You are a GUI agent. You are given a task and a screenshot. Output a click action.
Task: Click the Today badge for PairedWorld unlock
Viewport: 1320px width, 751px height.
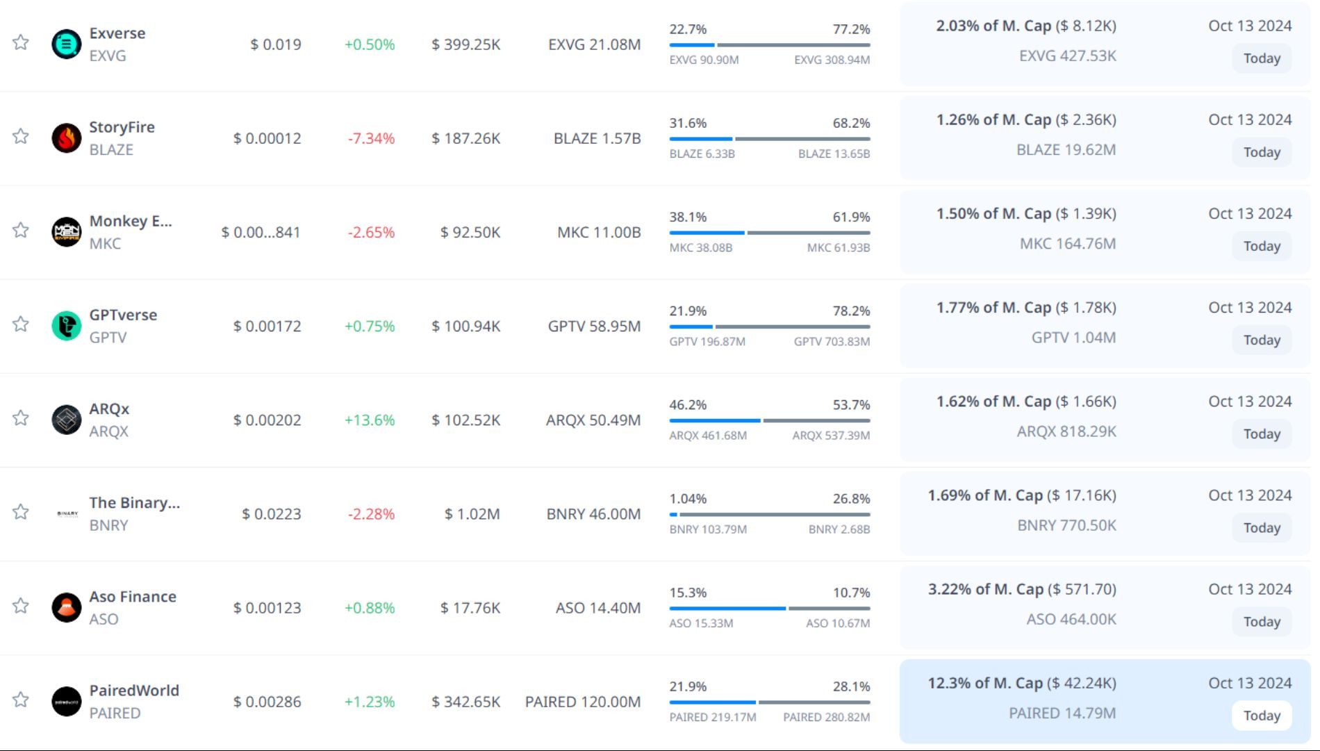[1261, 716]
